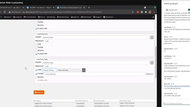Sort results by Activity Status column
The image size is (190, 107).
(x=81, y=101)
